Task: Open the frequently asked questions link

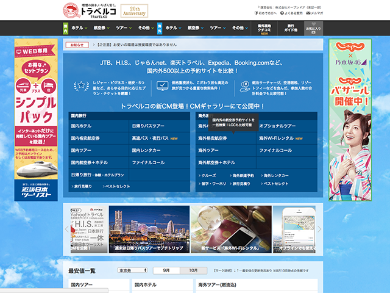Action: pos(291,13)
